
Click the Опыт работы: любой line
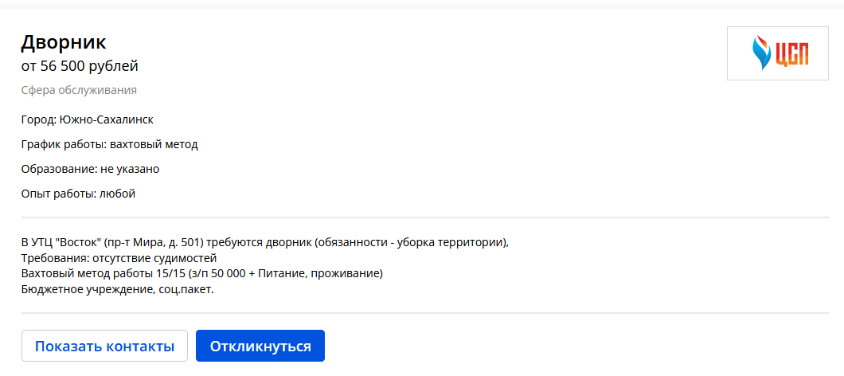pyautogui.click(x=78, y=194)
